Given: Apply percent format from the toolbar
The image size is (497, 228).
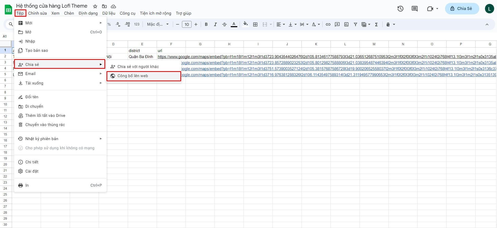Looking at the screenshot, I should coord(109,24).
